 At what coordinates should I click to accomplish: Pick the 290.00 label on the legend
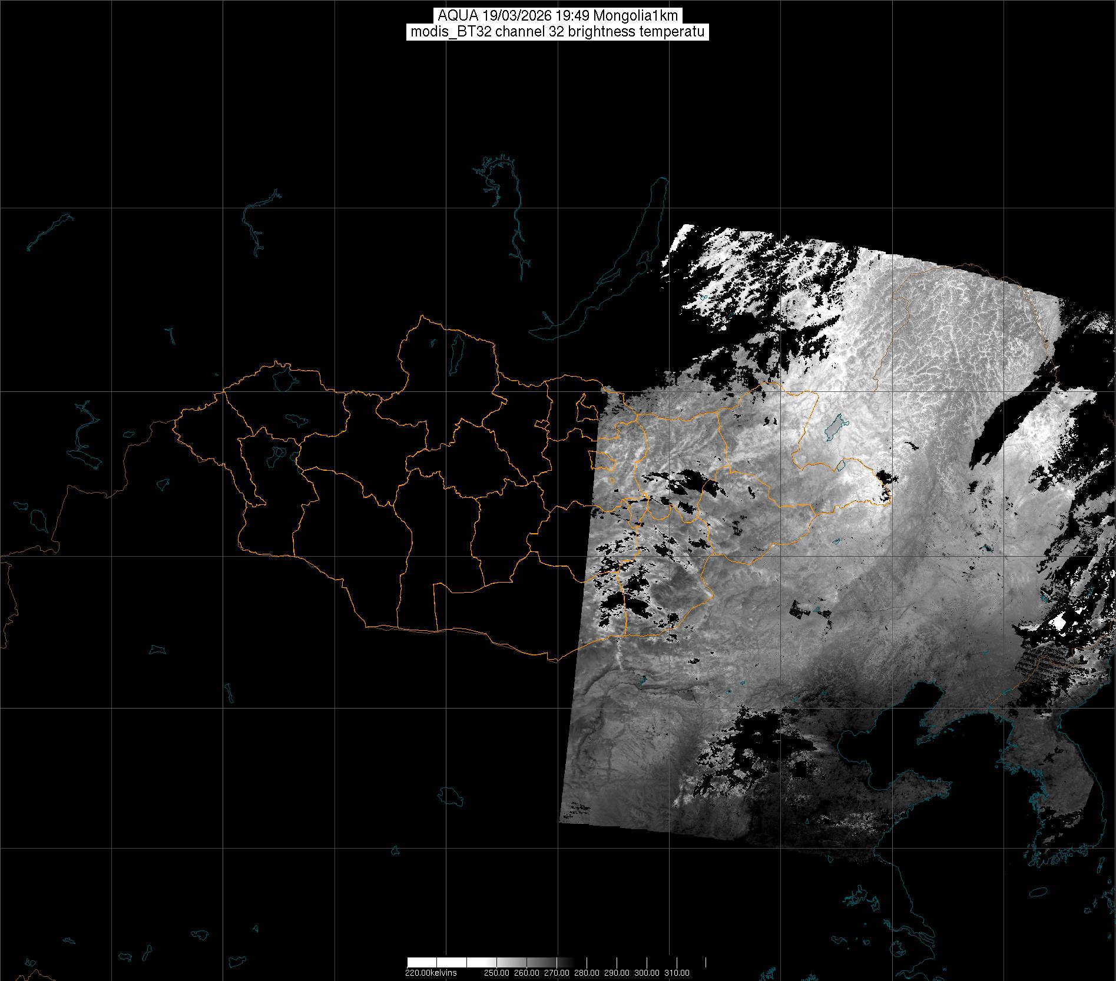tap(617, 973)
